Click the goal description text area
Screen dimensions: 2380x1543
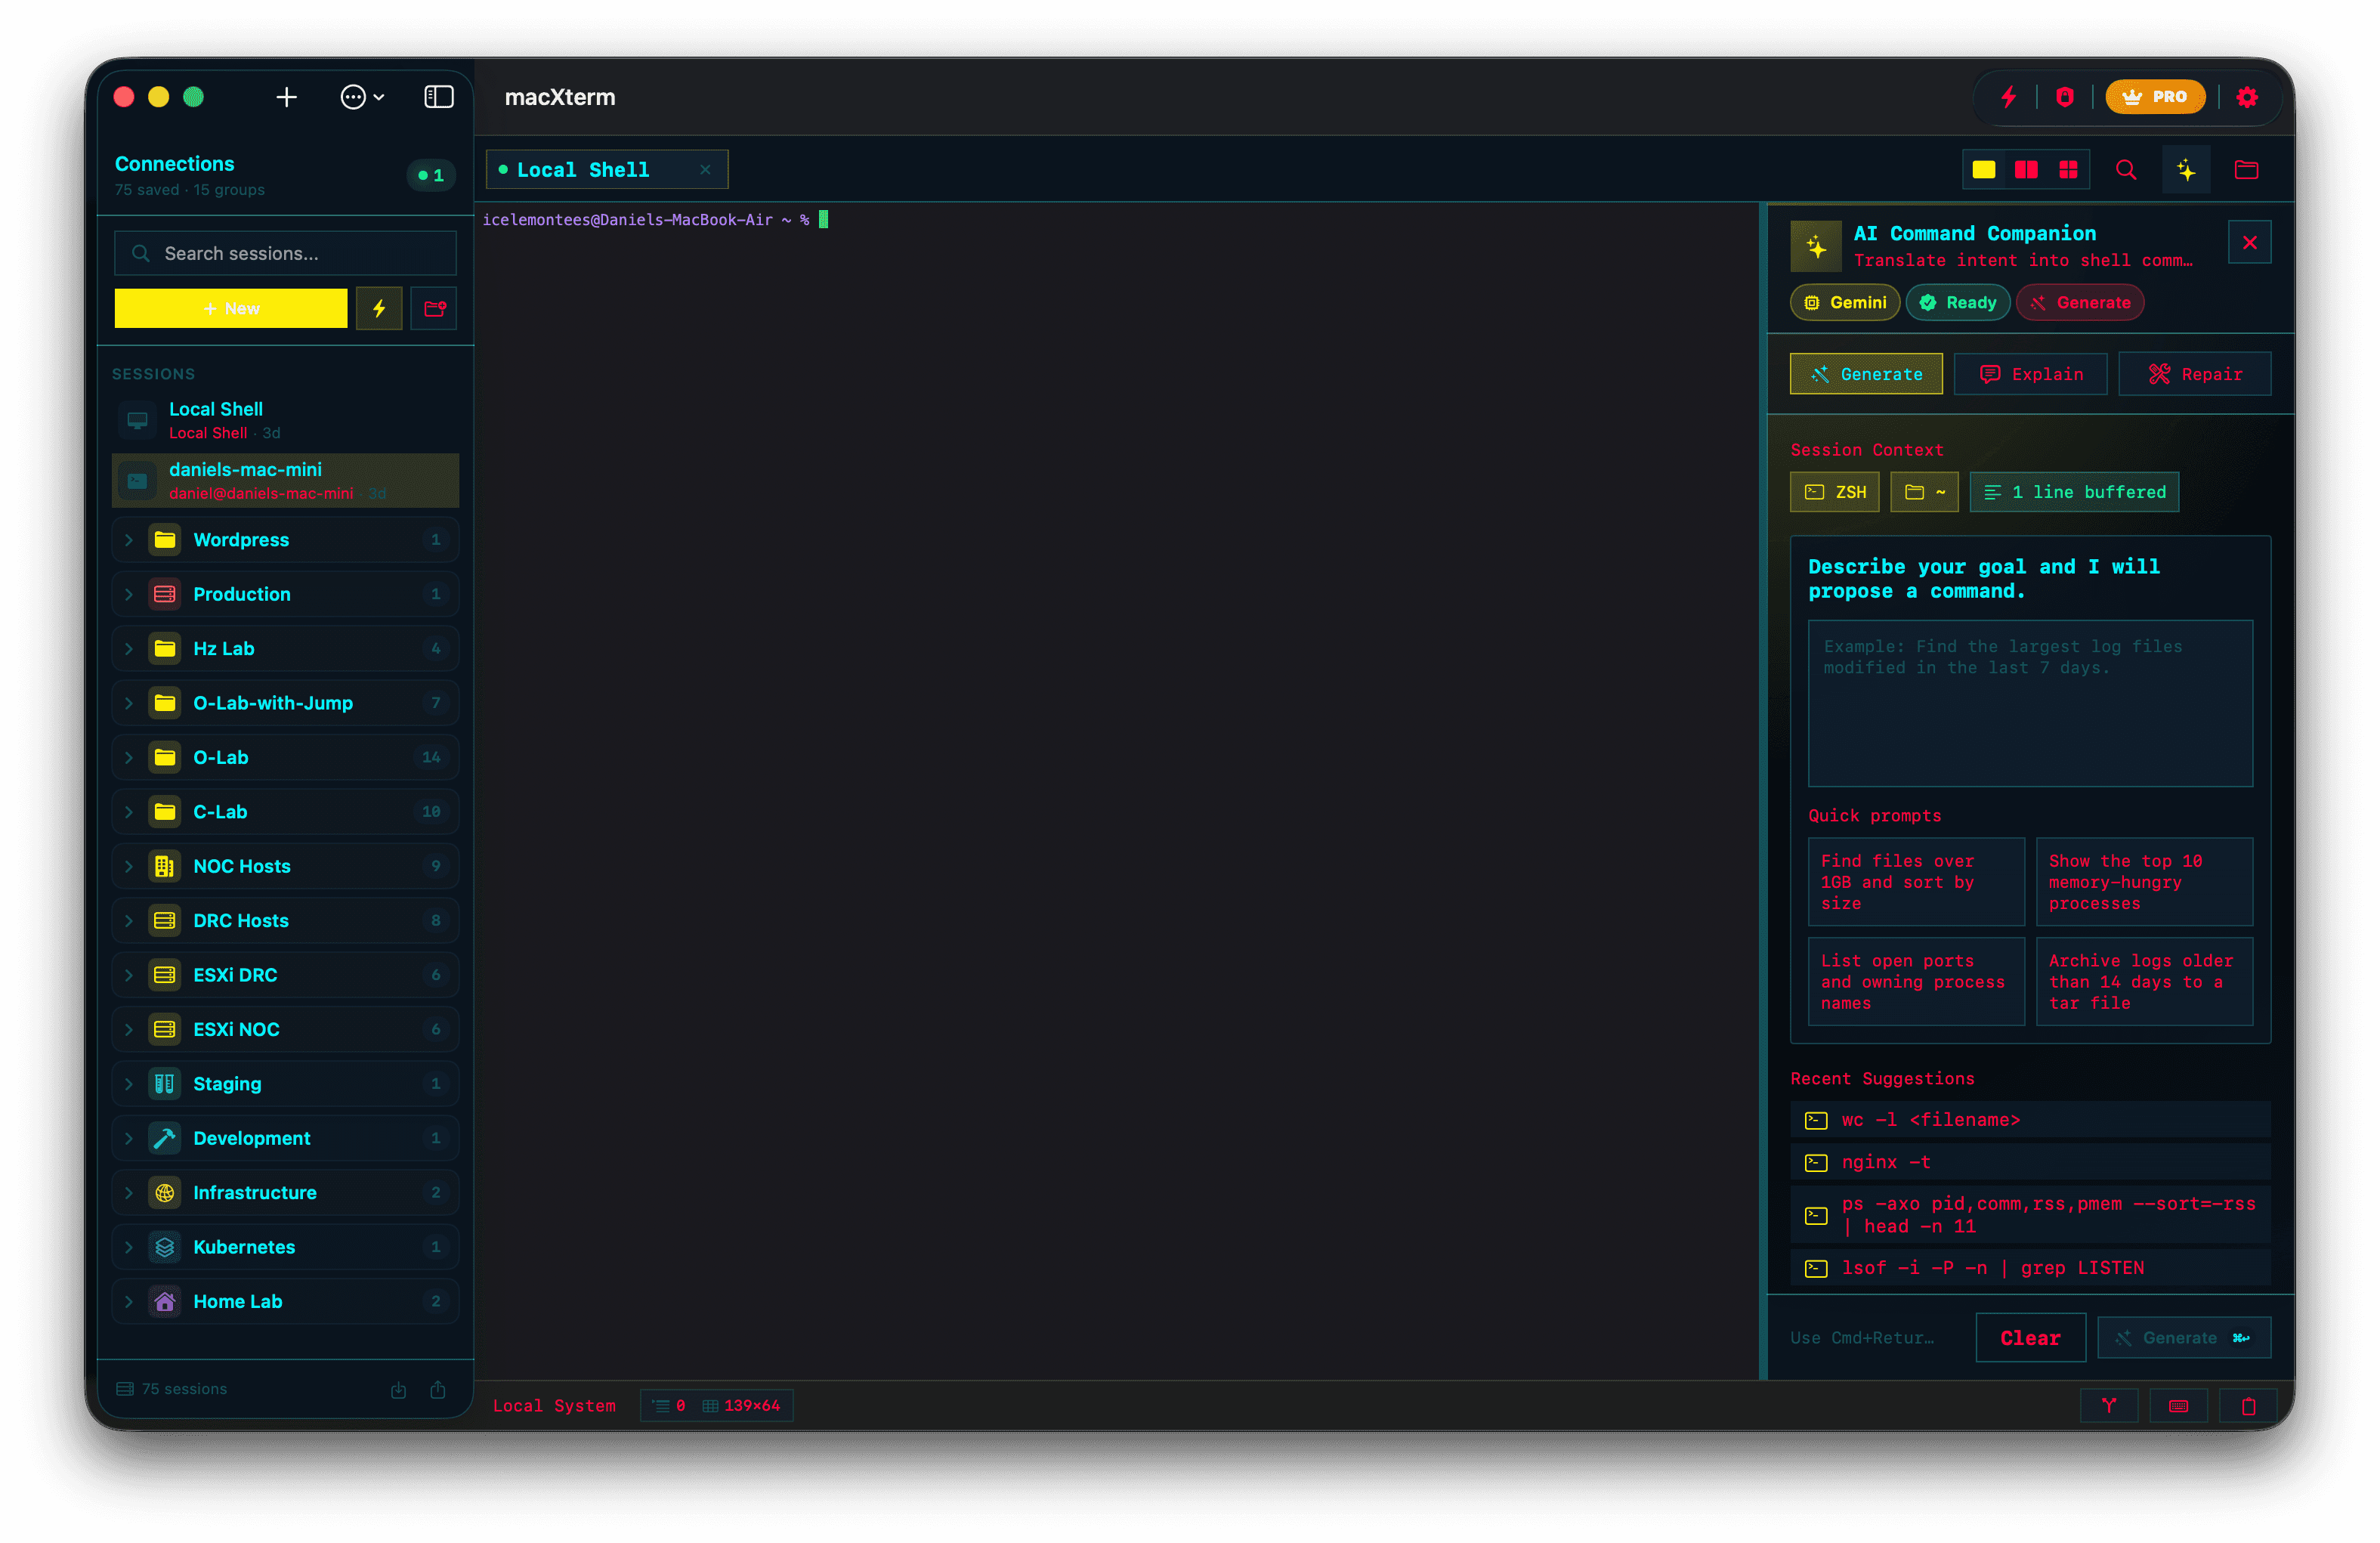coord(2031,703)
